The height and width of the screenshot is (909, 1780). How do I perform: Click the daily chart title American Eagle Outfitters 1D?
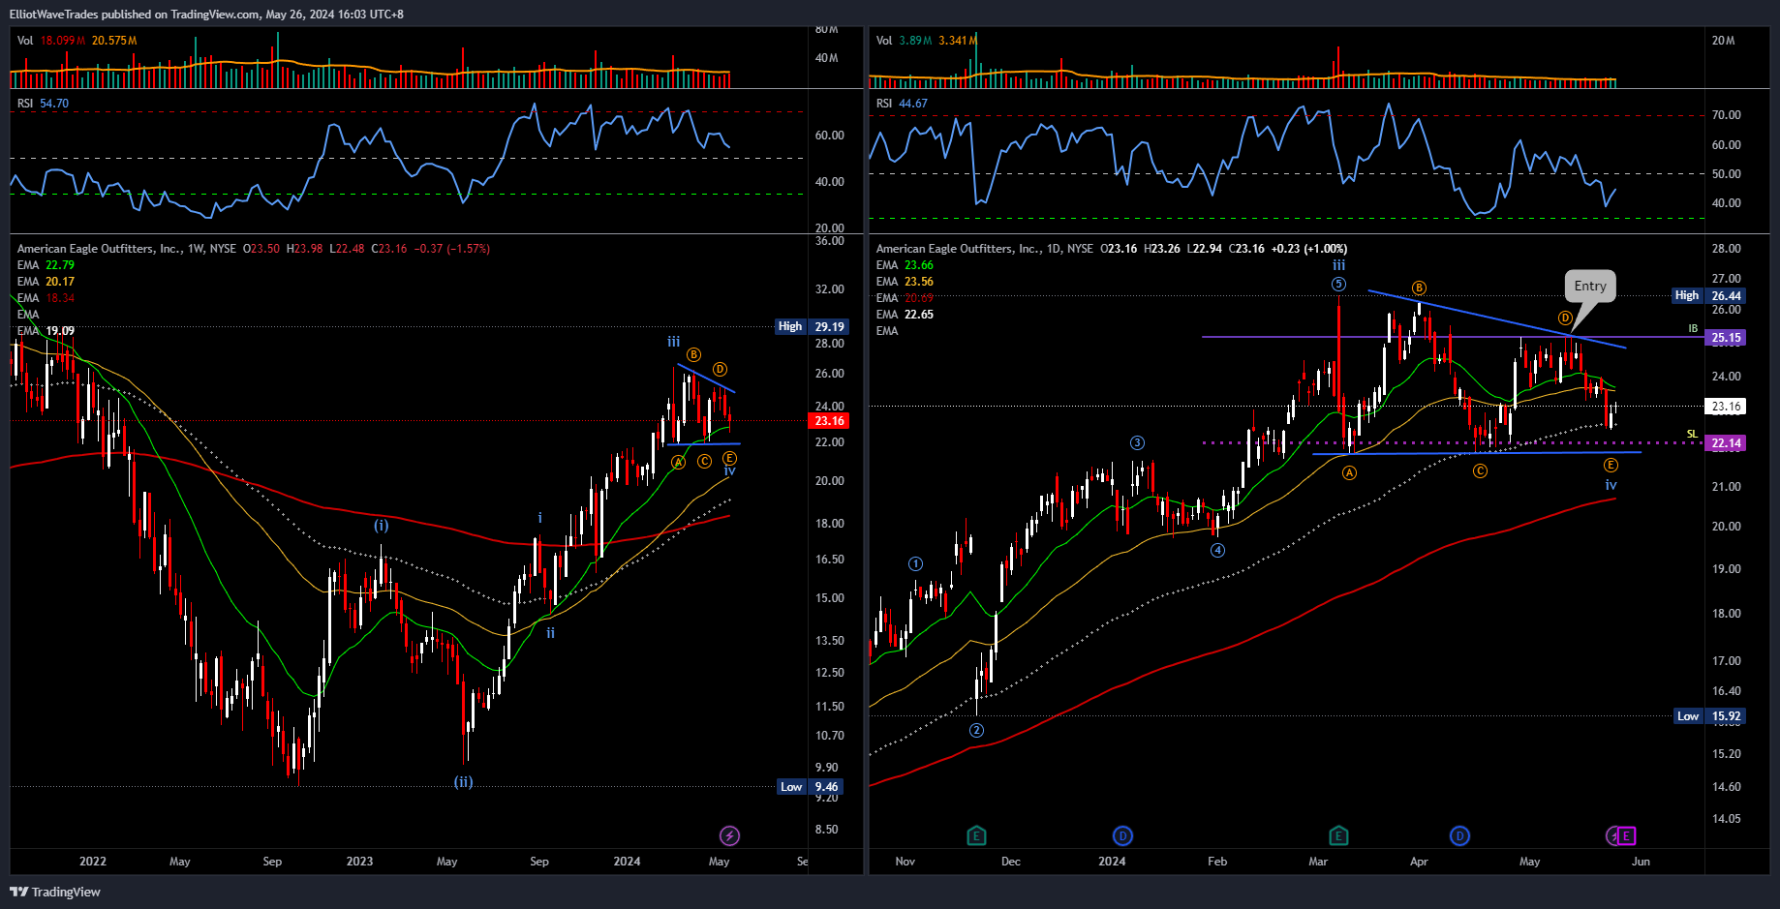[x=985, y=249]
